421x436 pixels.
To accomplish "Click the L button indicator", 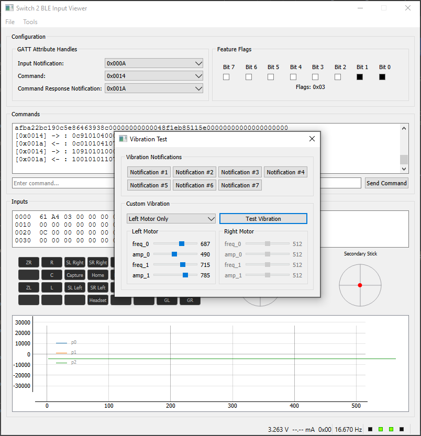I will pyautogui.click(x=52, y=287).
